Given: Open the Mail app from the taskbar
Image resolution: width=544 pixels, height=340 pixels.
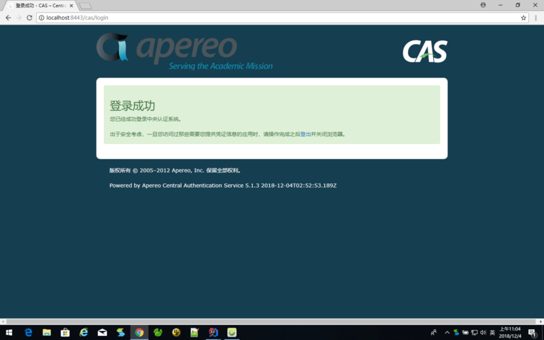Looking at the screenshot, I should (x=102, y=333).
